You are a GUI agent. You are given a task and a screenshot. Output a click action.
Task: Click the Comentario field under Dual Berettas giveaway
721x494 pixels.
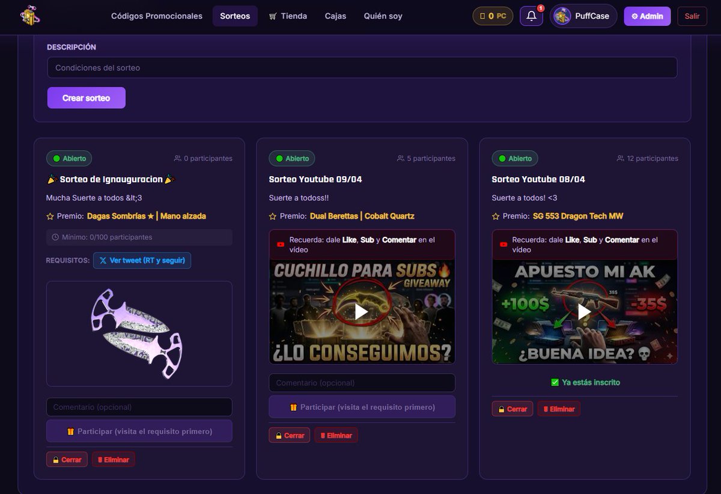[362, 383]
